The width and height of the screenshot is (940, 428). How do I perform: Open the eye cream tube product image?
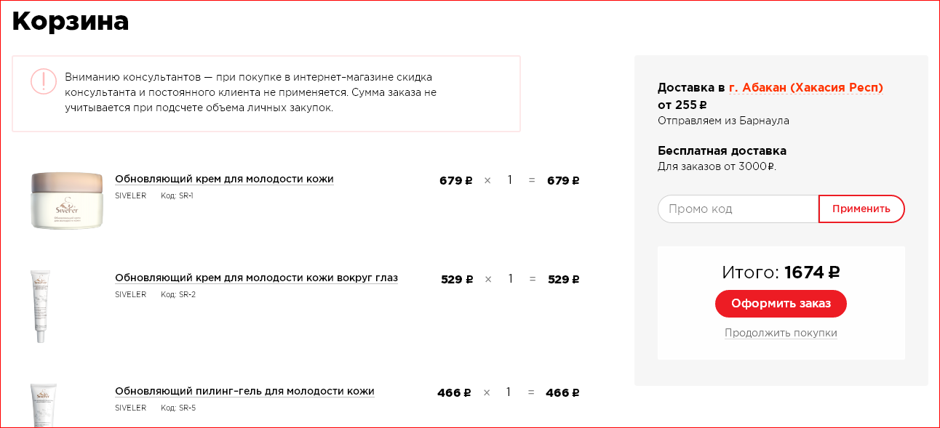[40, 306]
